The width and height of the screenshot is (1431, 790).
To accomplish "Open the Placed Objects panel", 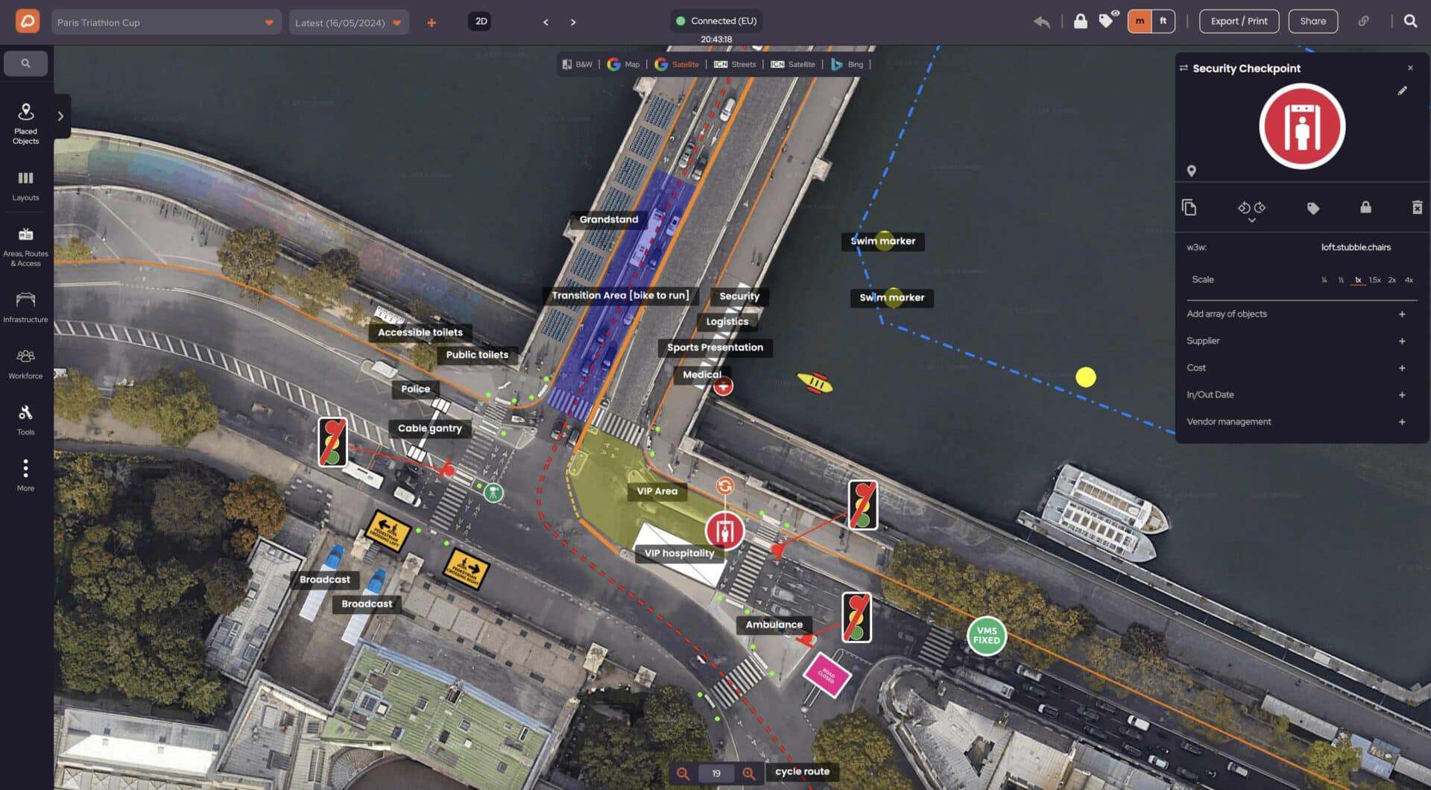I will tap(25, 123).
